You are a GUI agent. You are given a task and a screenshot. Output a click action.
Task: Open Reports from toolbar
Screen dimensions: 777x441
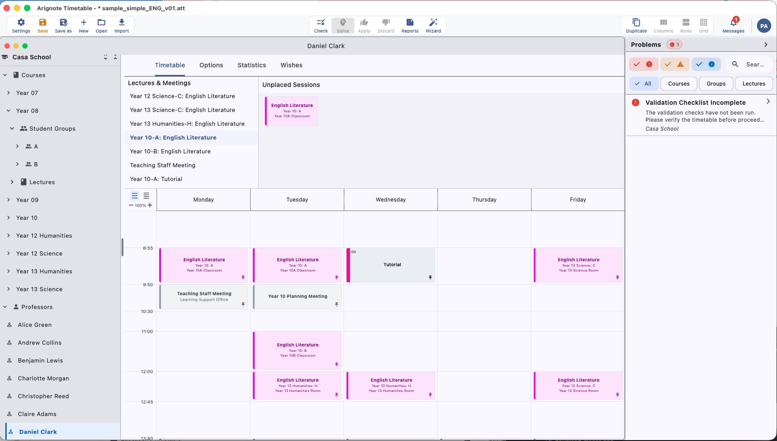pyautogui.click(x=409, y=25)
